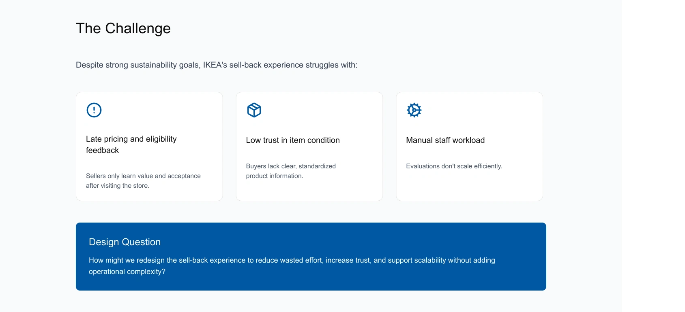Select 'The Challenge' heading
The image size is (685, 312).
pos(123,28)
